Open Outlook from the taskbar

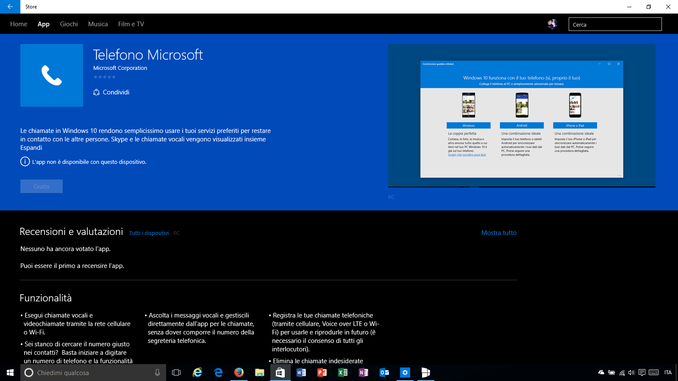point(384,373)
